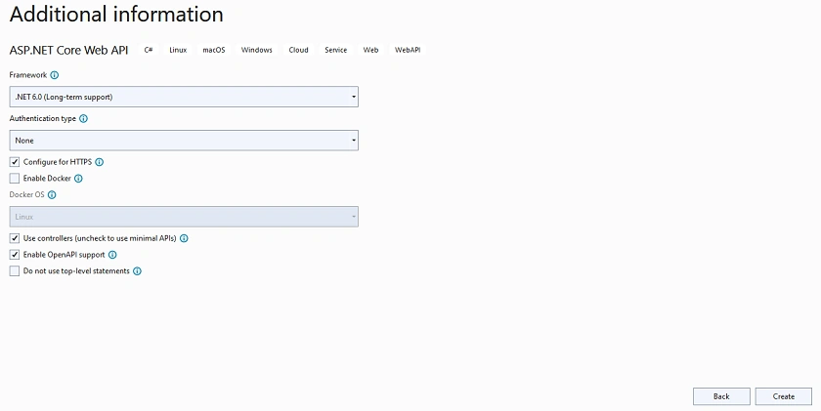This screenshot has width=821, height=411.
Task: Click the Windows tag
Action: point(256,50)
